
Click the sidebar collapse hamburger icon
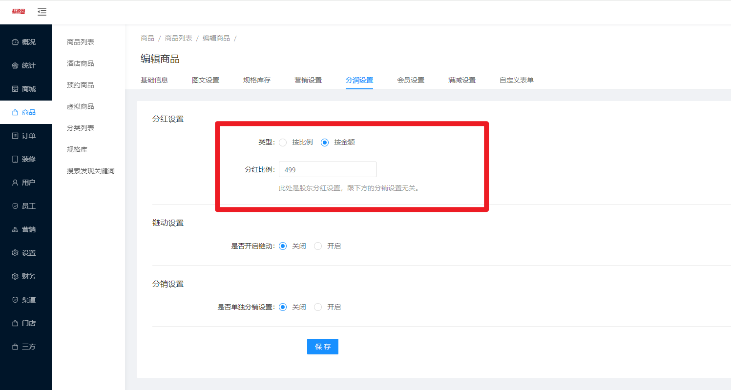[x=42, y=11]
